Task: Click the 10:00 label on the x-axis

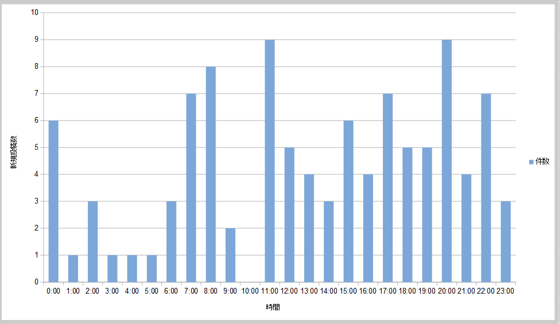Action: point(250,291)
